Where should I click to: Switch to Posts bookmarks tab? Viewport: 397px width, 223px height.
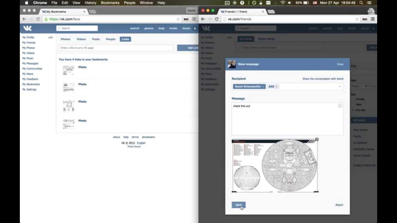coord(96,39)
